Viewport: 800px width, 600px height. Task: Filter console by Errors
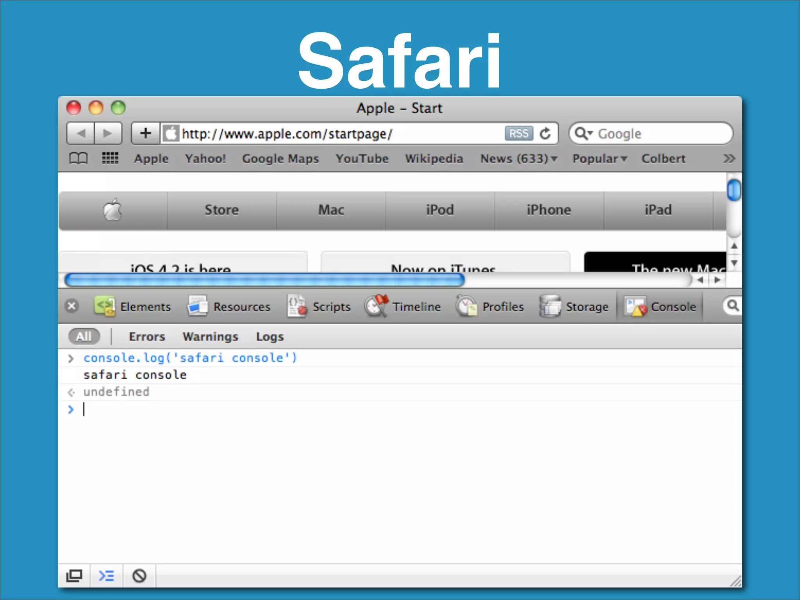147,336
